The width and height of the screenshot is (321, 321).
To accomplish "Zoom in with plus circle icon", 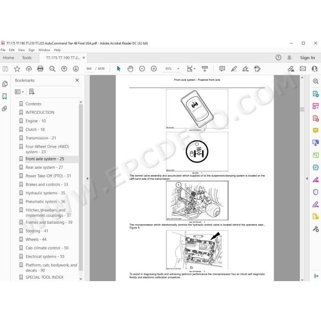I will [x=154, y=69].
